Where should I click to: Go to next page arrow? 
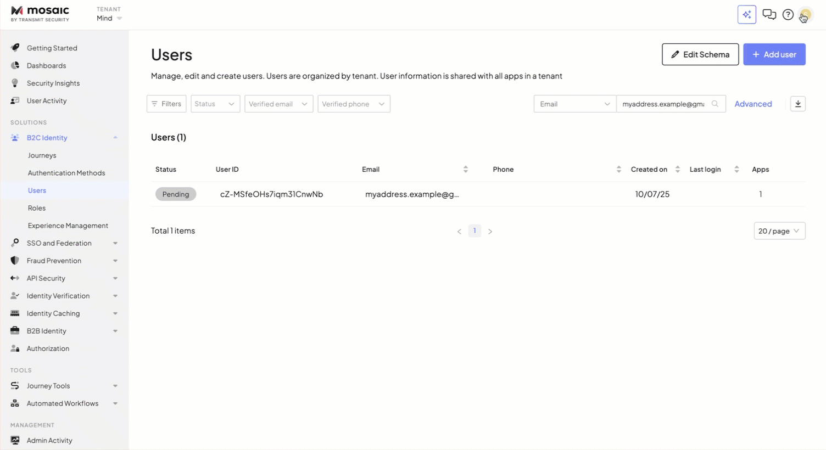(x=490, y=232)
